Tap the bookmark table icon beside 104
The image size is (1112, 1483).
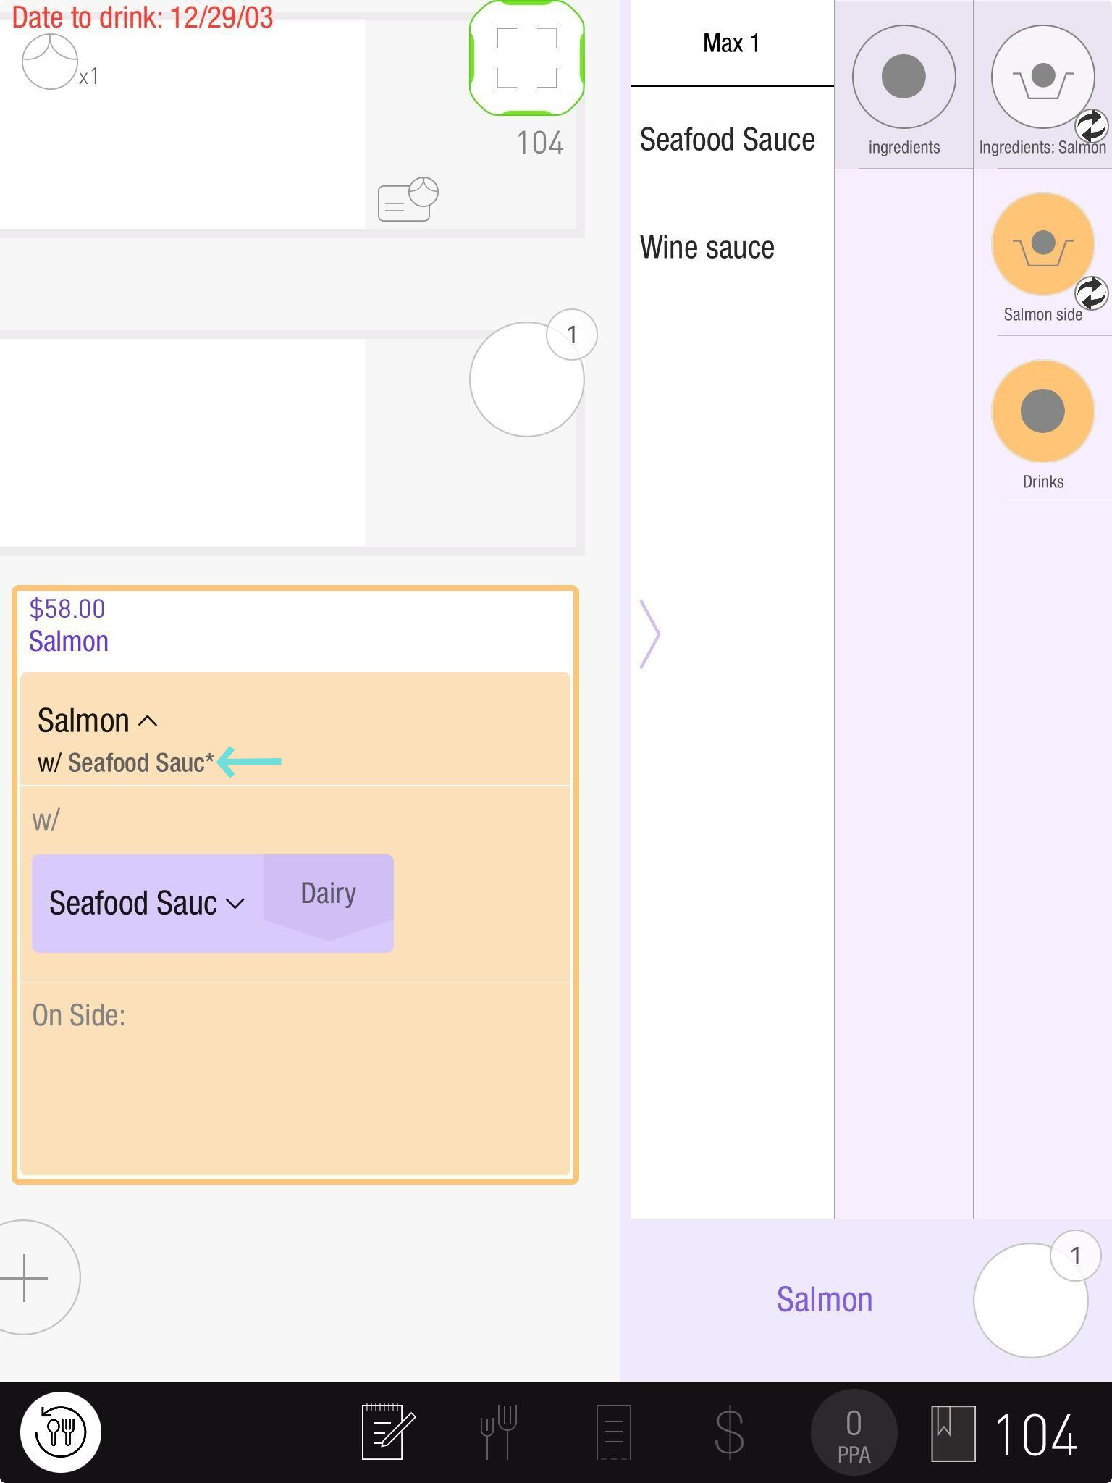pos(953,1432)
